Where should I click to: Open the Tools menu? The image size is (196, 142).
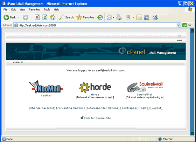point(47,9)
